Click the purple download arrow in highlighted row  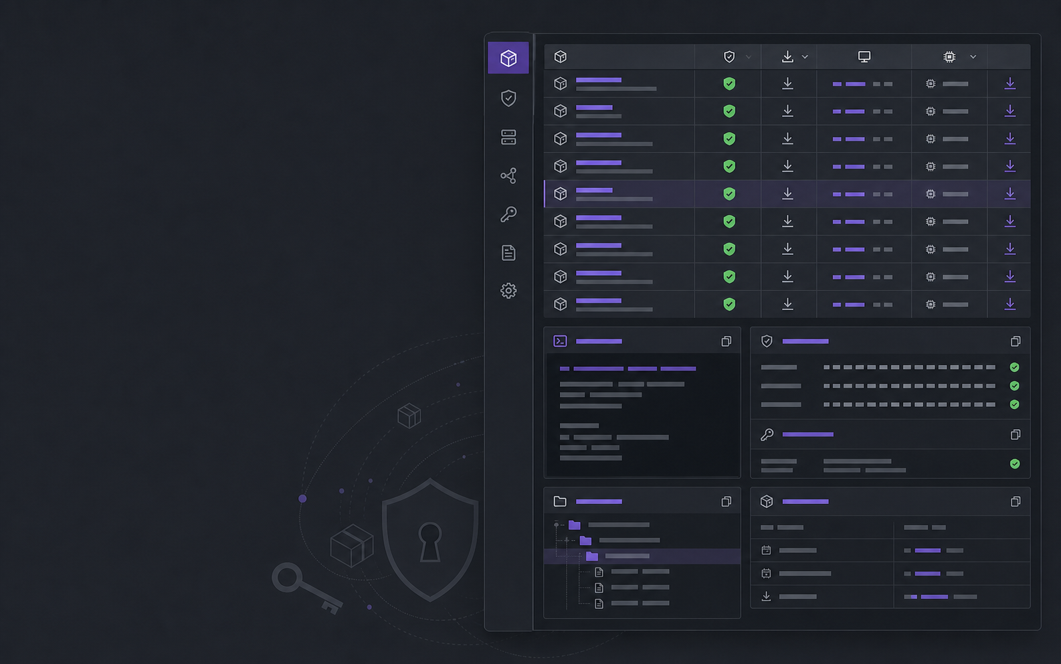click(1010, 193)
